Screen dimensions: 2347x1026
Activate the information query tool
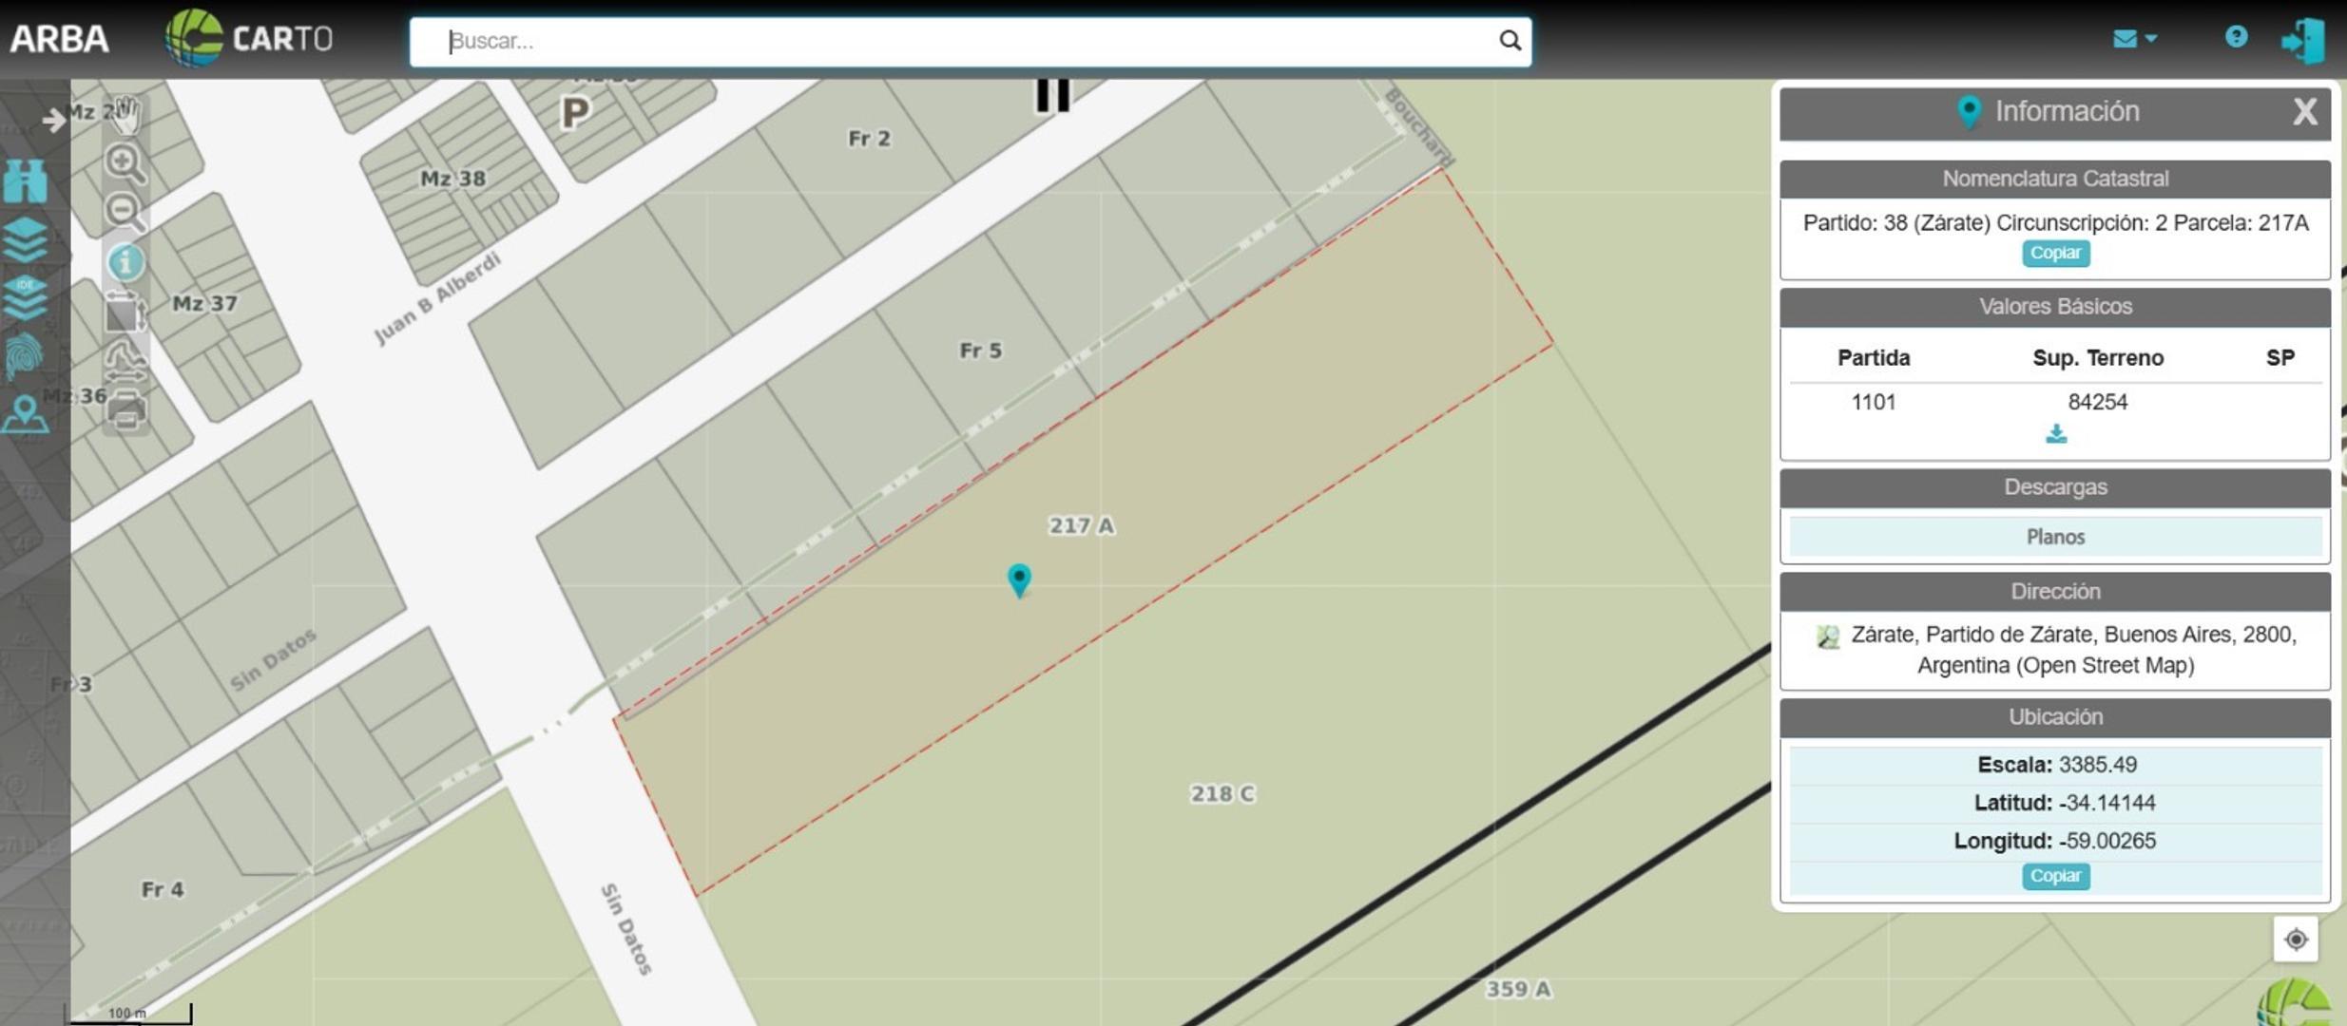point(126,262)
